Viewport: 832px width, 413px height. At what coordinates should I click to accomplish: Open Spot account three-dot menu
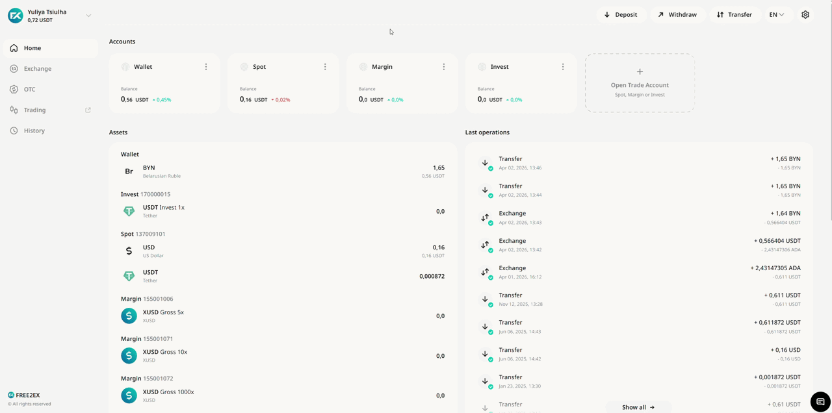(325, 67)
